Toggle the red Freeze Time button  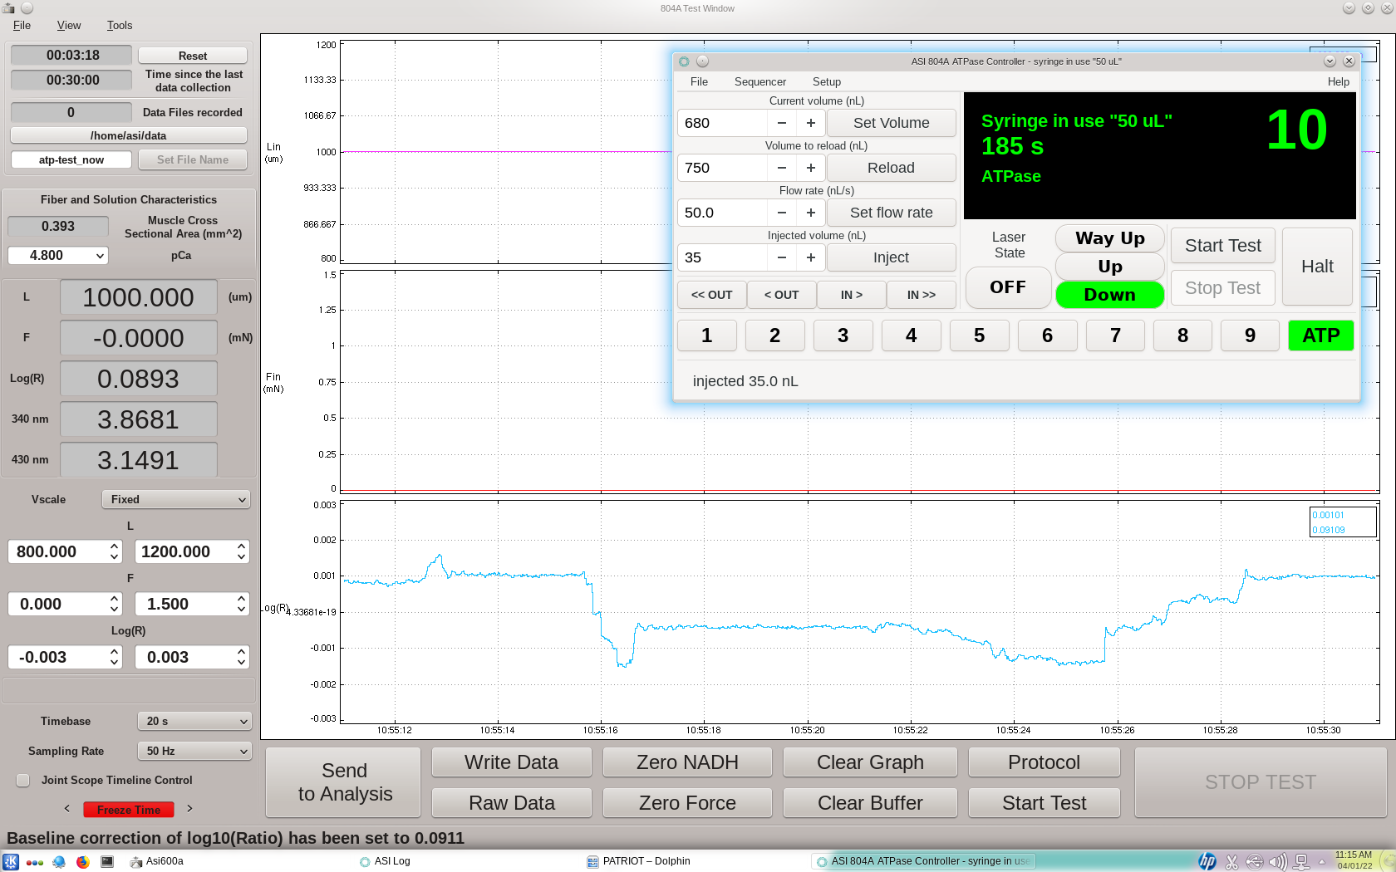129,810
